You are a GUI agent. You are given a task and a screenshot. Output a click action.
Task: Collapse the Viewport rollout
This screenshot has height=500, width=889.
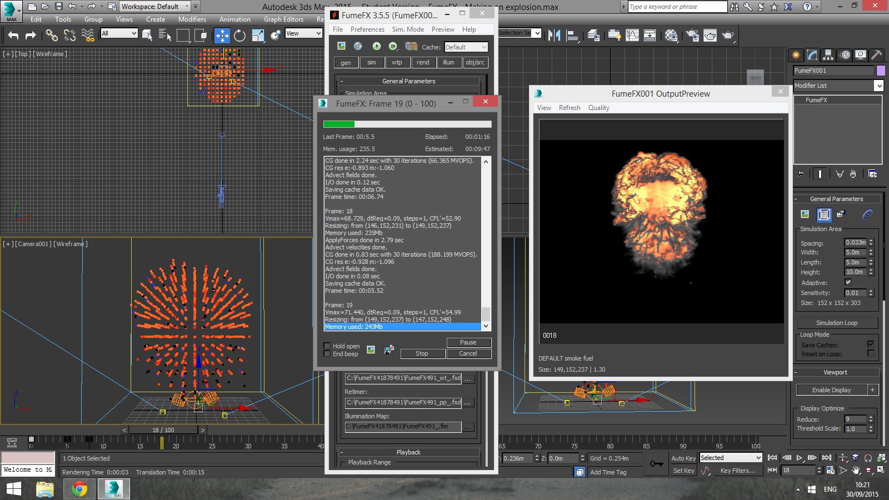tap(836, 372)
